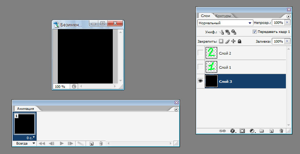This screenshot has width=300, height=154.
Task: Uncheck the Передавать кадр 1 checkbox
Action: click(254, 32)
